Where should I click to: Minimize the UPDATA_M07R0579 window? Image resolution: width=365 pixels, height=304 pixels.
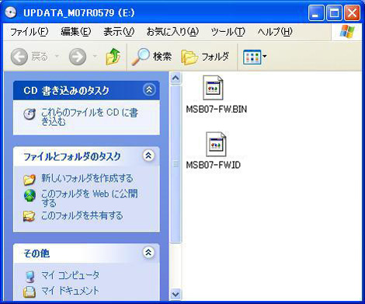click(316, 13)
